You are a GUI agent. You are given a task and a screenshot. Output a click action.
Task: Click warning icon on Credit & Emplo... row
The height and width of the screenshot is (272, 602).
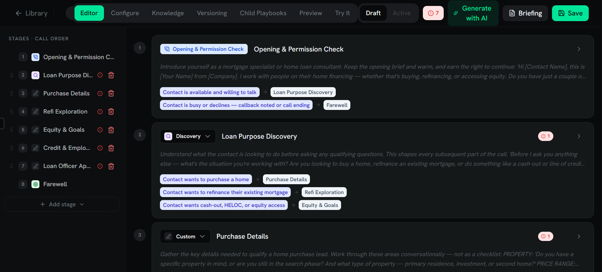pos(100,148)
